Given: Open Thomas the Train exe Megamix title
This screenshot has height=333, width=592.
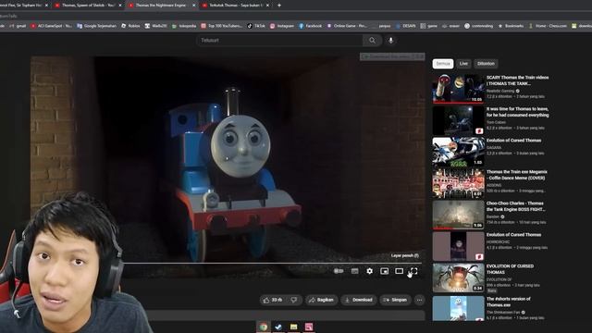Looking at the screenshot, I should (516, 175).
